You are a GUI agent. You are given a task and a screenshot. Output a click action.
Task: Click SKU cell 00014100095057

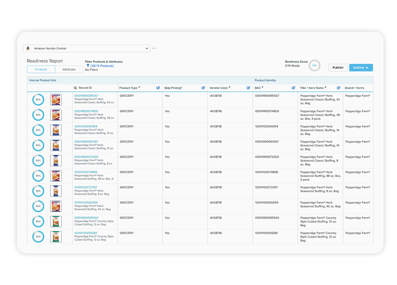pyautogui.click(x=267, y=96)
